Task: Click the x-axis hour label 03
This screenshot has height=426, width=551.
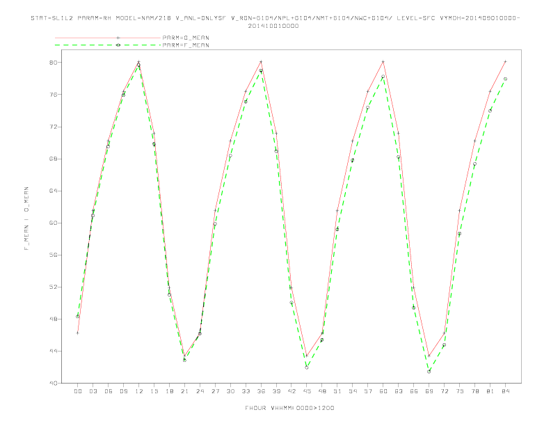Action: [x=93, y=391]
